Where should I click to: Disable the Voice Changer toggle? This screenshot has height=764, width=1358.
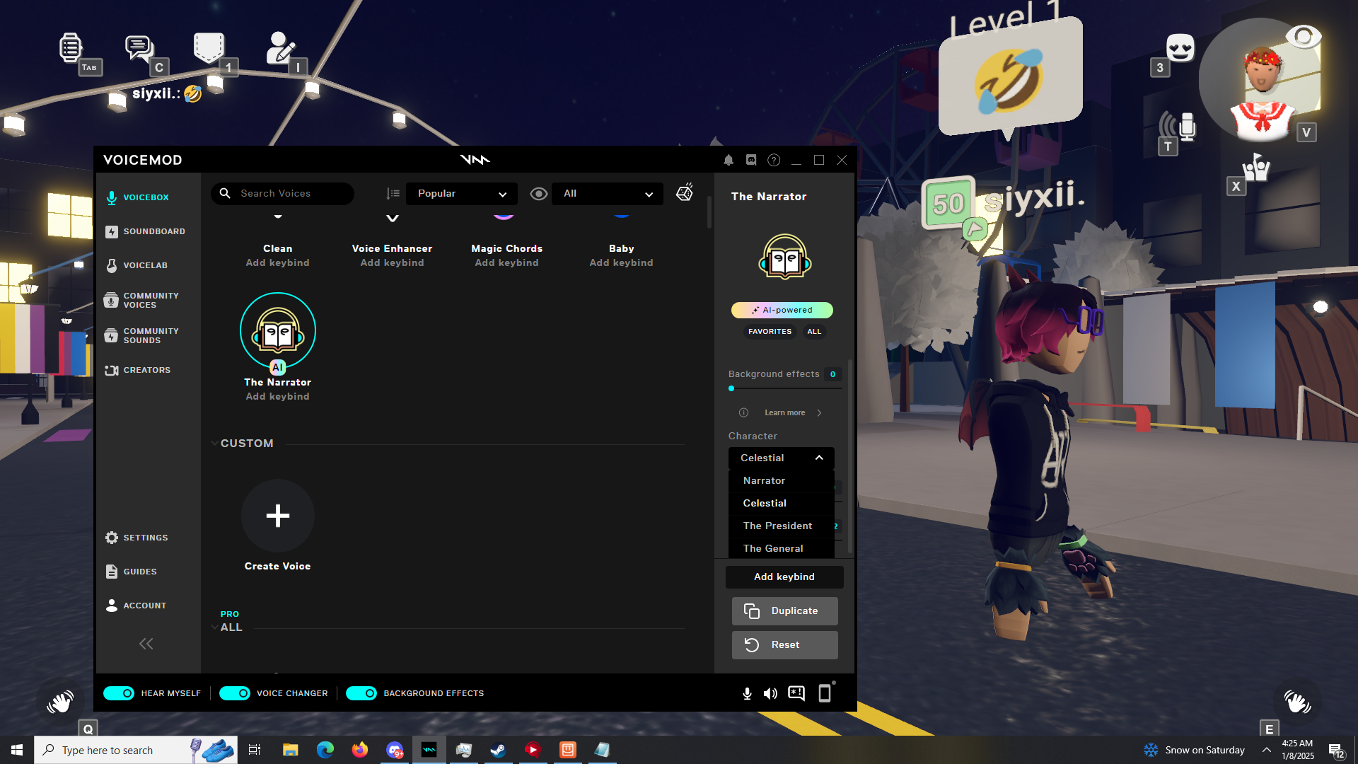pos(234,693)
